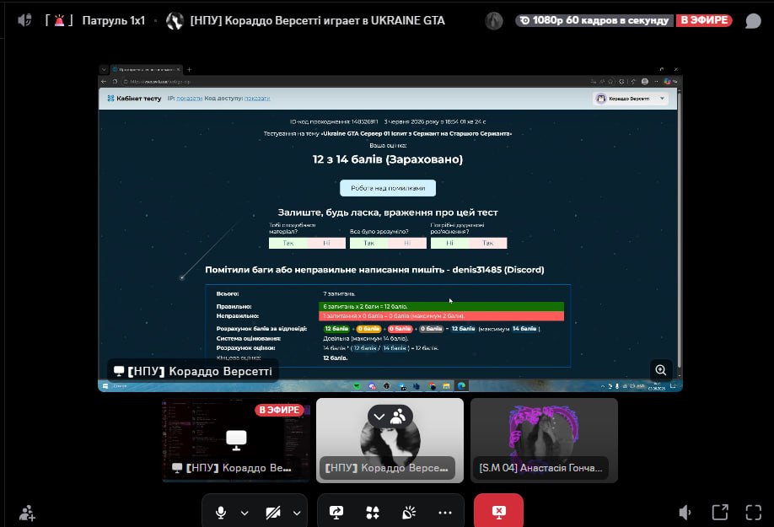Open File Explorer in the streamed taskbar
Viewport: 774px width, 527px height.
point(446,386)
